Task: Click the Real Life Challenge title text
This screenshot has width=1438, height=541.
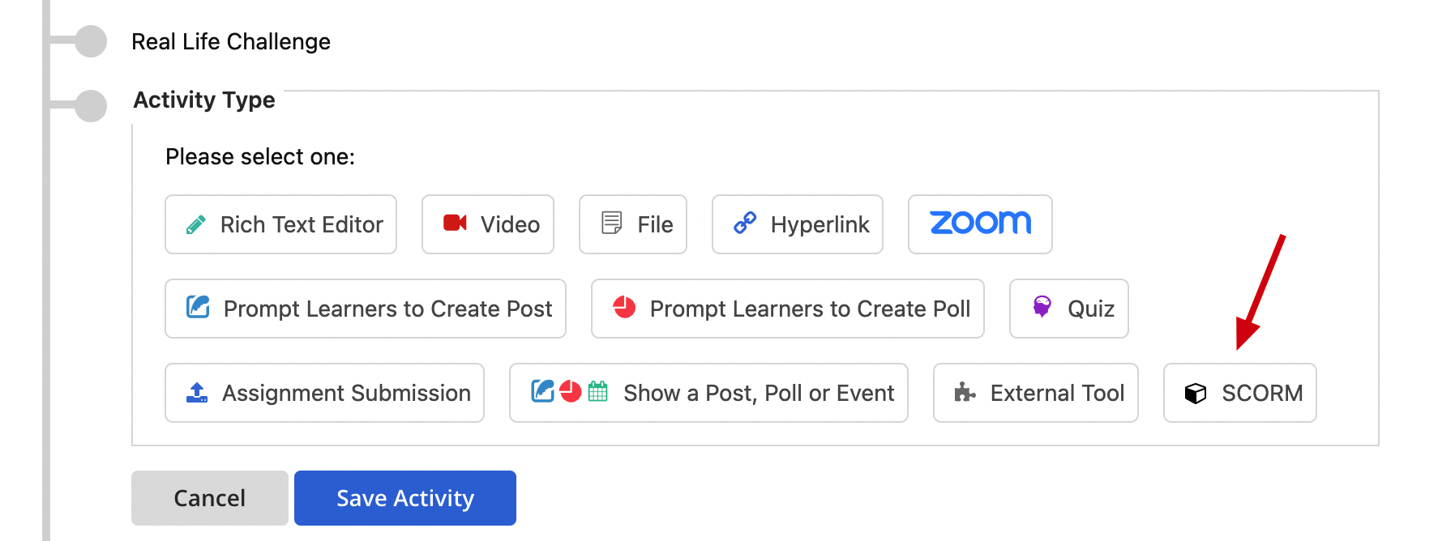Action: point(231,41)
